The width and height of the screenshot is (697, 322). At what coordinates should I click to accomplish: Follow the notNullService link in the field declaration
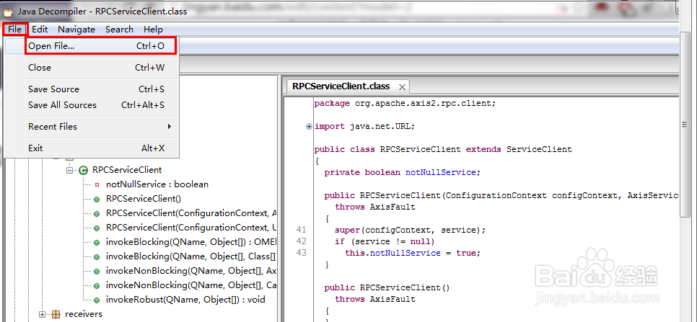pos(440,173)
